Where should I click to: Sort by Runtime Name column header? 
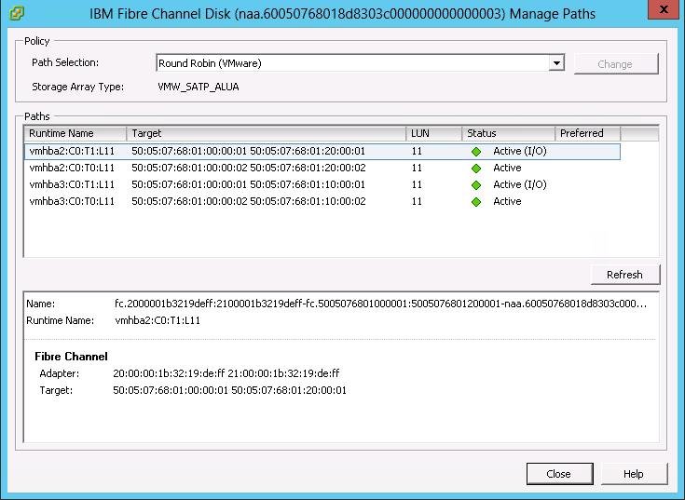pyautogui.click(x=75, y=133)
